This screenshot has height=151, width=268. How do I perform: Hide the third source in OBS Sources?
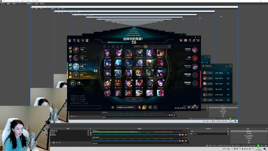[x=88, y=135]
